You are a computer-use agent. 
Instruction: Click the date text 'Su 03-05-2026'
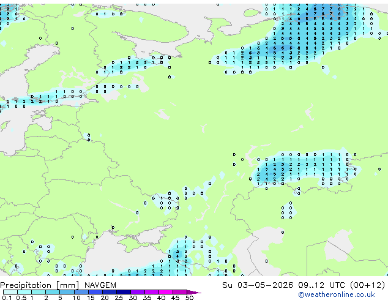(x=258, y=285)
